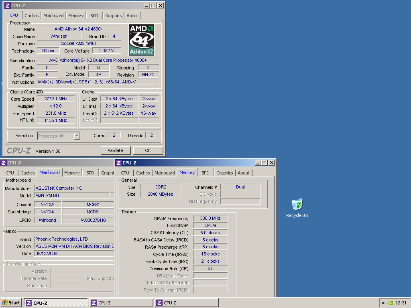Click the Level 2 cache value 2 x 512 KBytes
The width and height of the screenshot is (411, 308).
coord(119,113)
